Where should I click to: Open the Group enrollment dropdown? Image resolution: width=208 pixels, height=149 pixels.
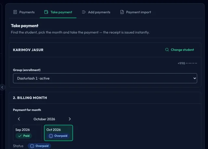105,78
